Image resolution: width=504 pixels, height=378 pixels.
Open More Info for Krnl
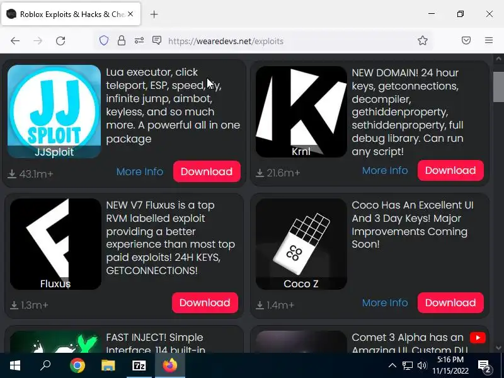[x=385, y=170]
